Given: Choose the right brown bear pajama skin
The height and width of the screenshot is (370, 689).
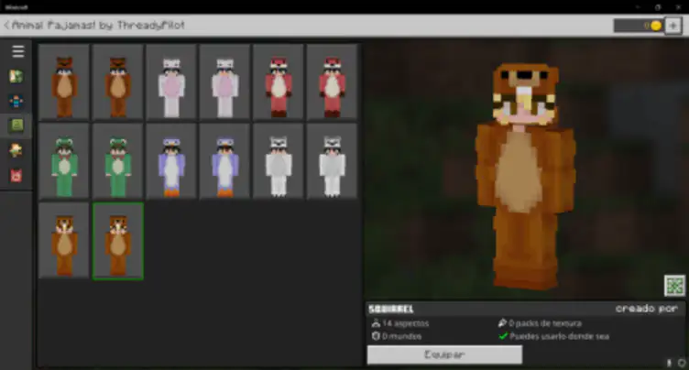Looking at the screenshot, I should click(x=118, y=82).
